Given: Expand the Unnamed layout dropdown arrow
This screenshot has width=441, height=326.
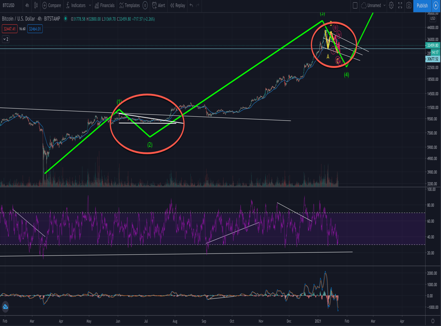Looking at the screenshot, I should point(384,6).
